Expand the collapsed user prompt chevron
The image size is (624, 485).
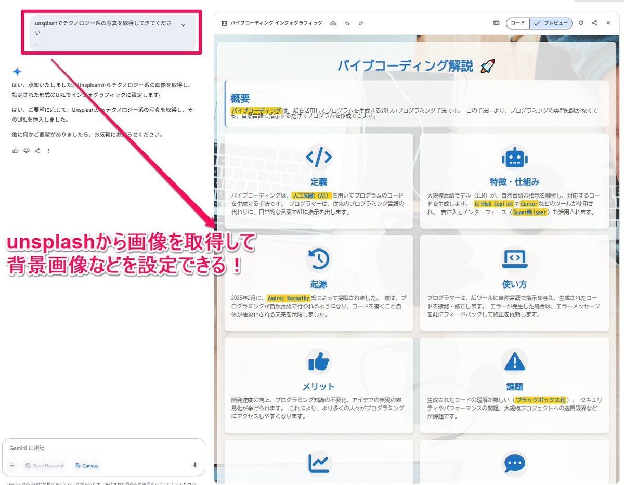pyautogui.click(x=183, y=25)
